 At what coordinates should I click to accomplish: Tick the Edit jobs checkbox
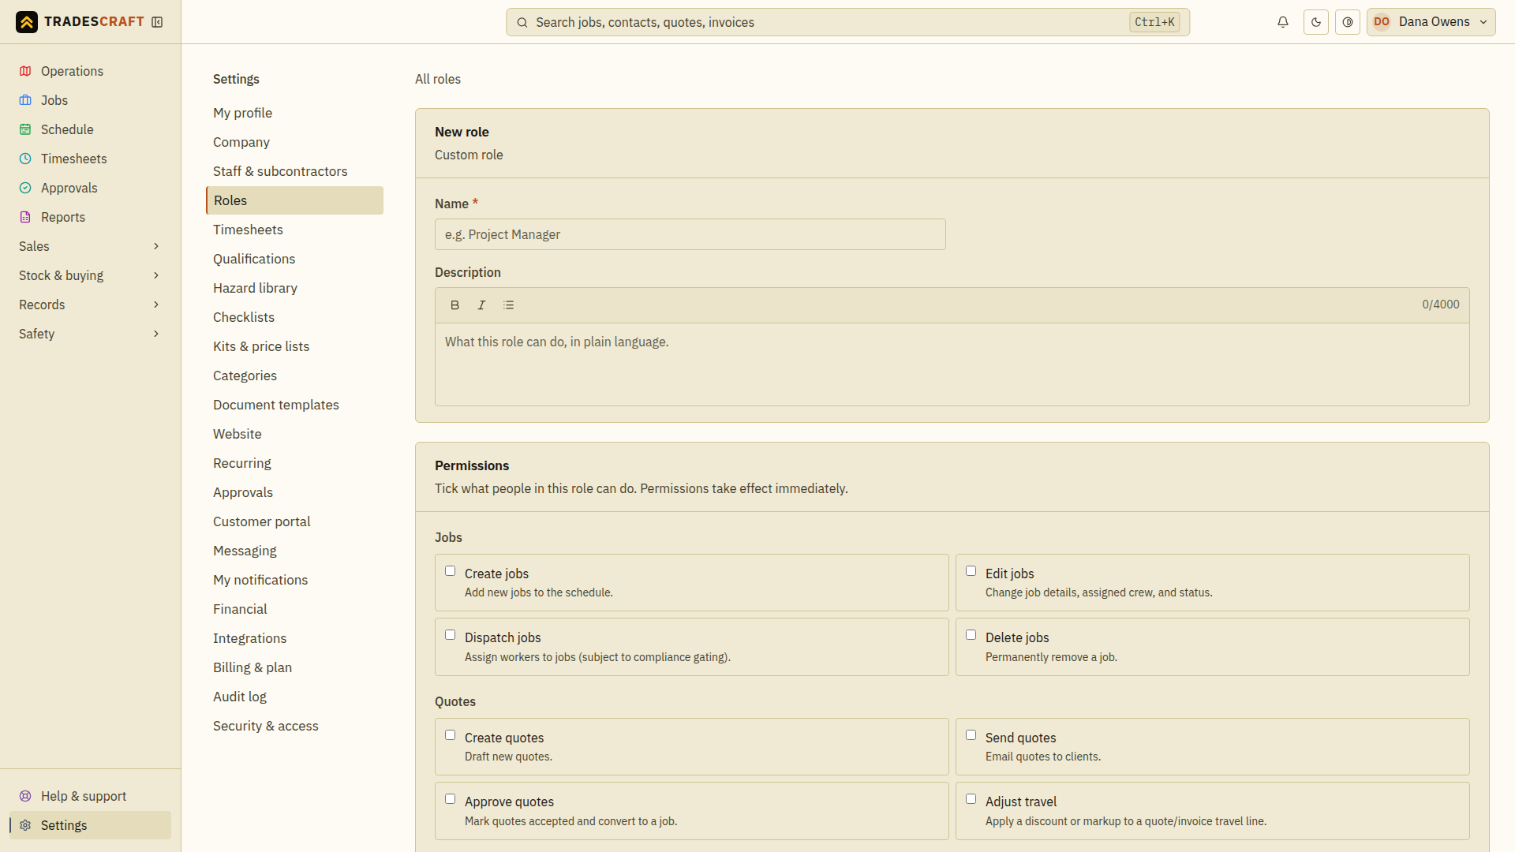pos(971,571)
